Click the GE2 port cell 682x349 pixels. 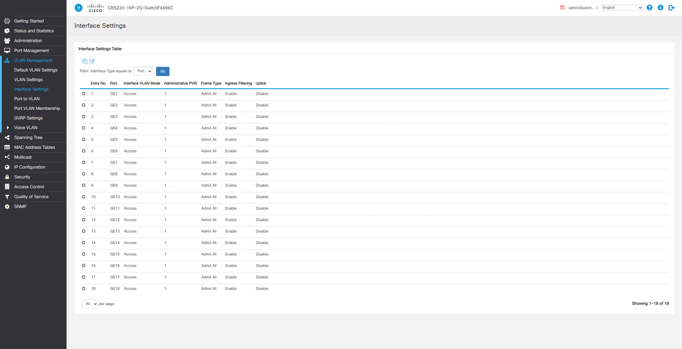point(114,105)
